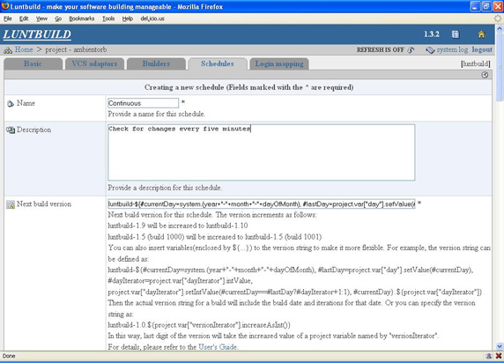This screenshot has height=363, width=504.
Task: Click the status bar icon left of red X
Action: [488, 356]
